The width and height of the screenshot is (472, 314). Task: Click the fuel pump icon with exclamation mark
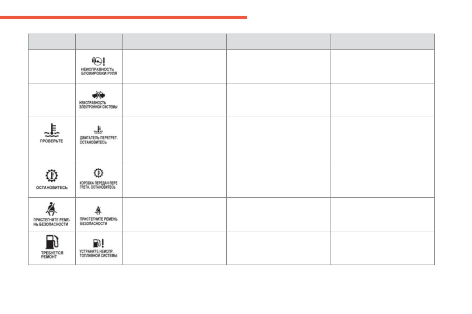99,243
